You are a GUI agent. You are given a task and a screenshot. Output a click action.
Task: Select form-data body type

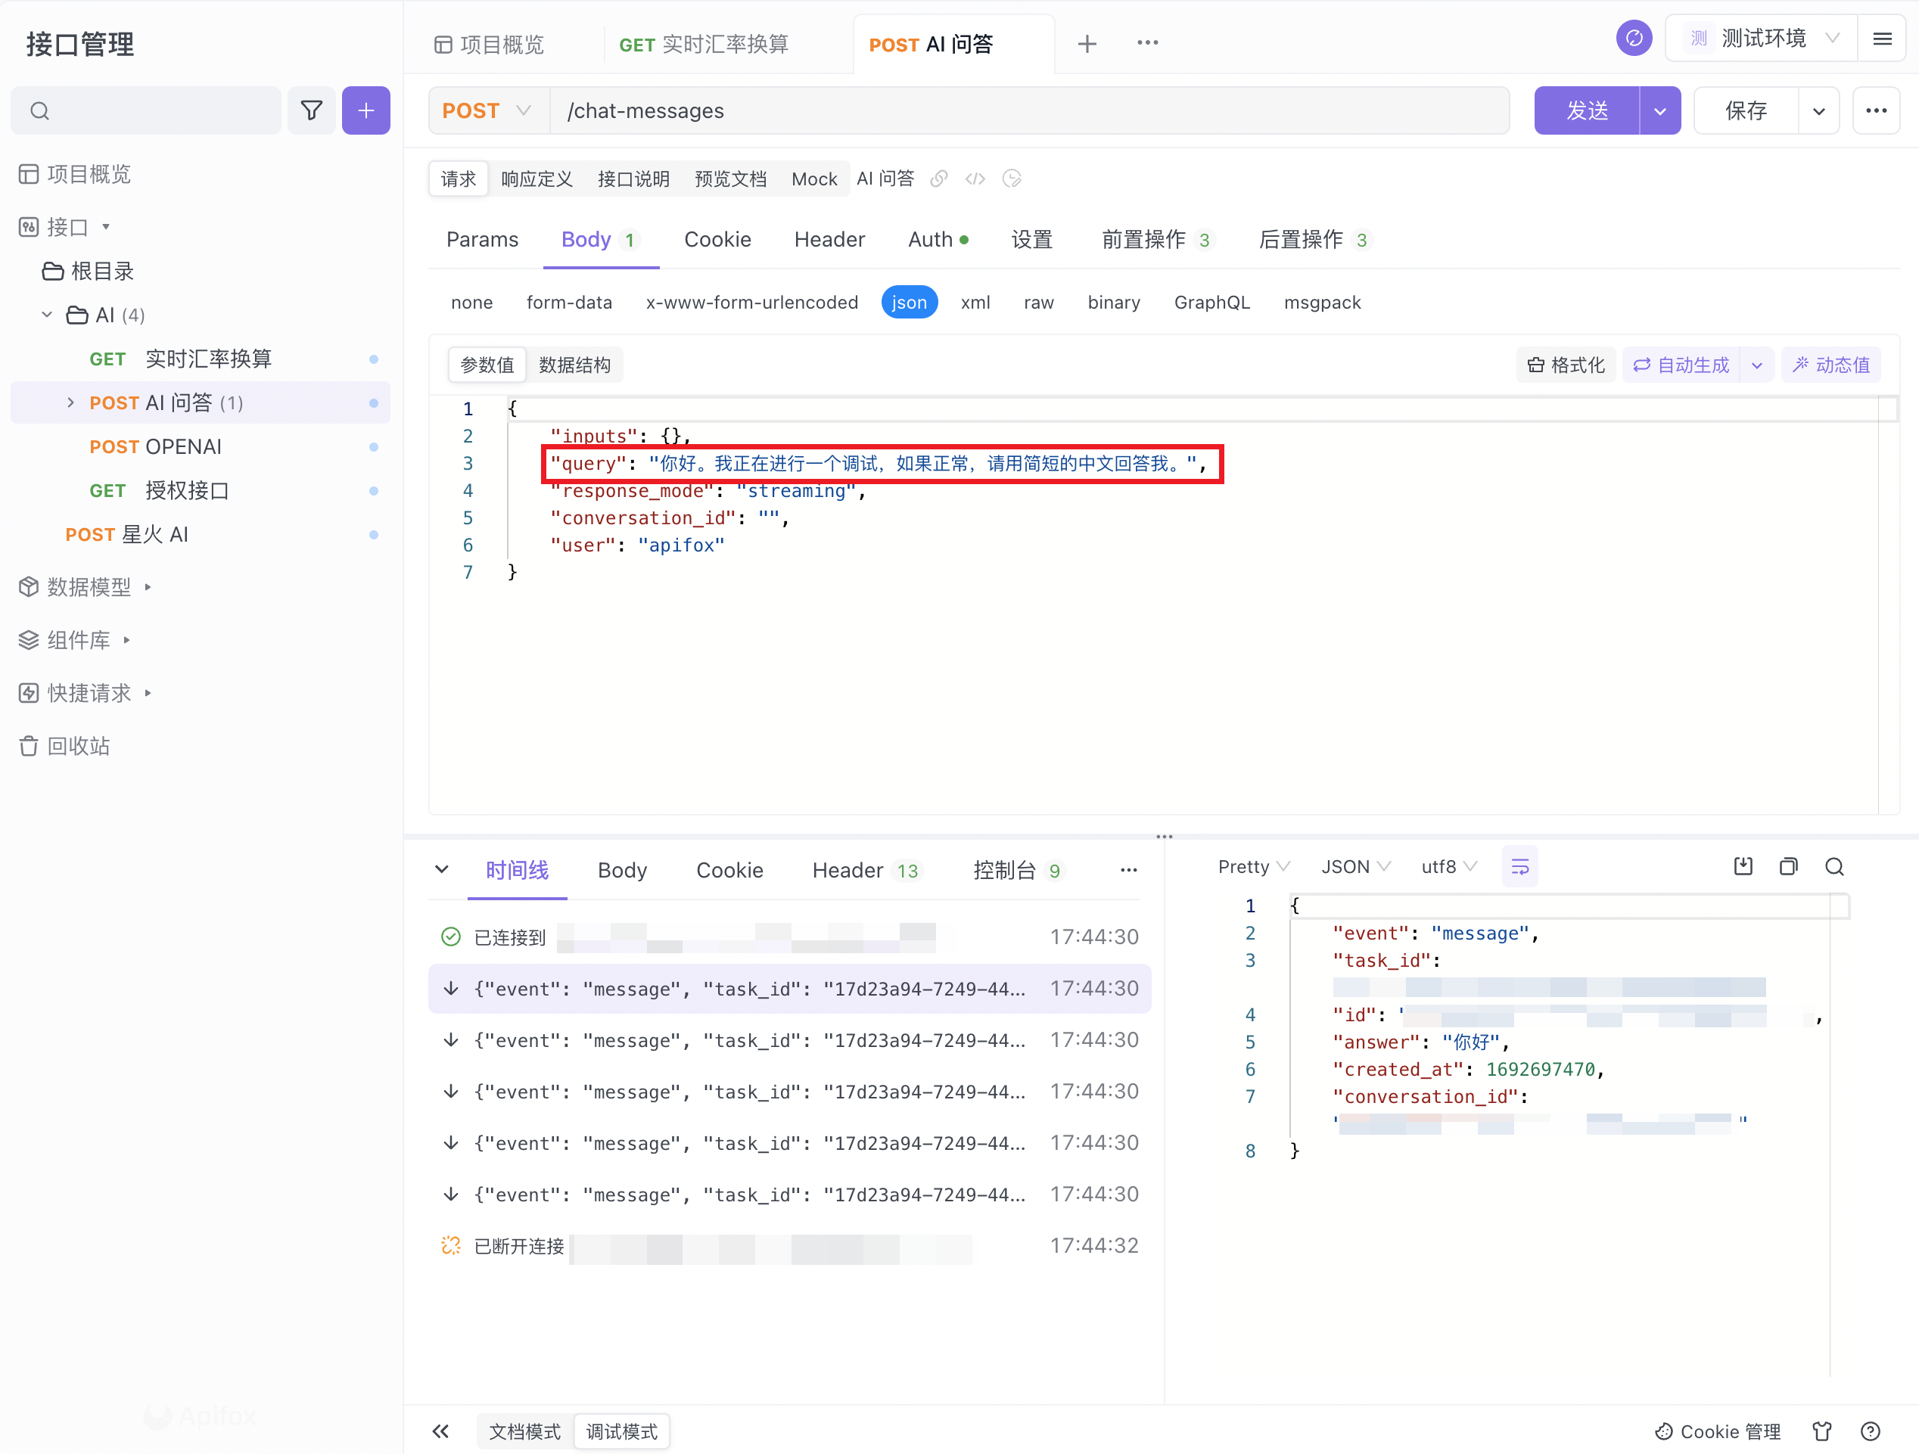568,302
